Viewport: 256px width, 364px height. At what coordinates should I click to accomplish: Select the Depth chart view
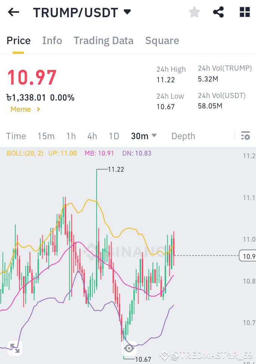click(x=183, y=136)
